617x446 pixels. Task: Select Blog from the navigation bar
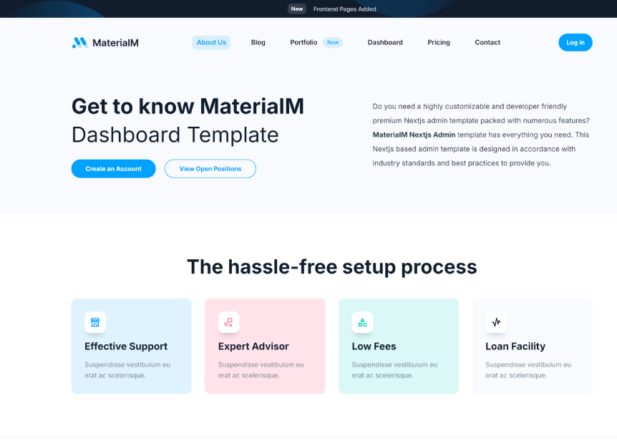pos(258,42)
